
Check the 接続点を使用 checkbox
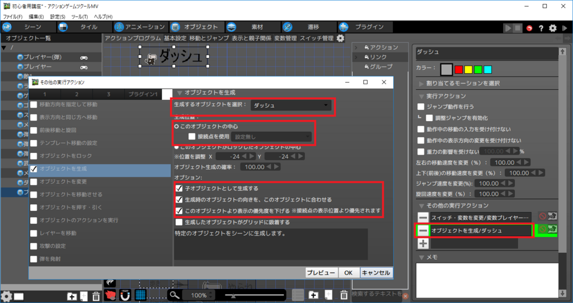(192, 137)
